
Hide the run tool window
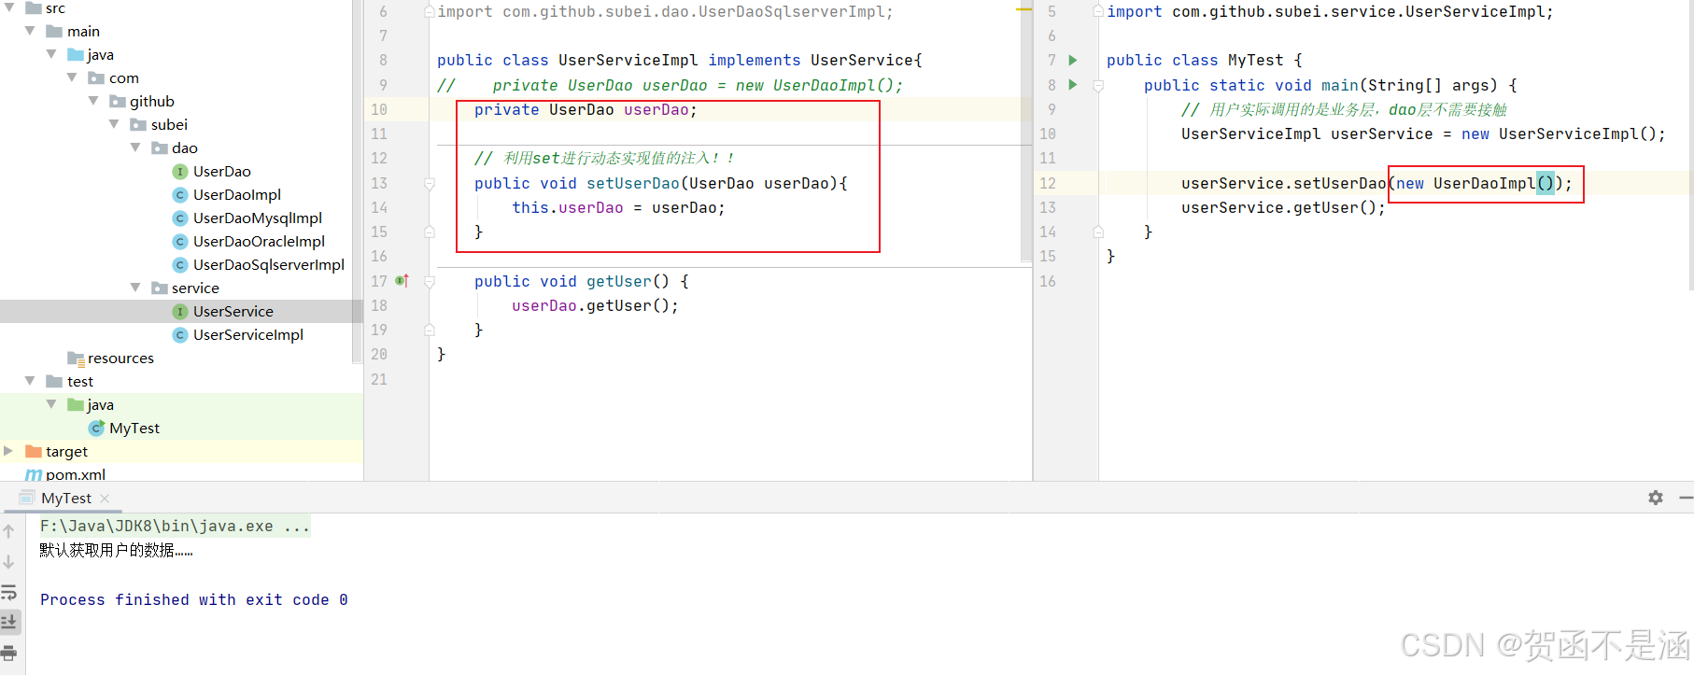1686,498
